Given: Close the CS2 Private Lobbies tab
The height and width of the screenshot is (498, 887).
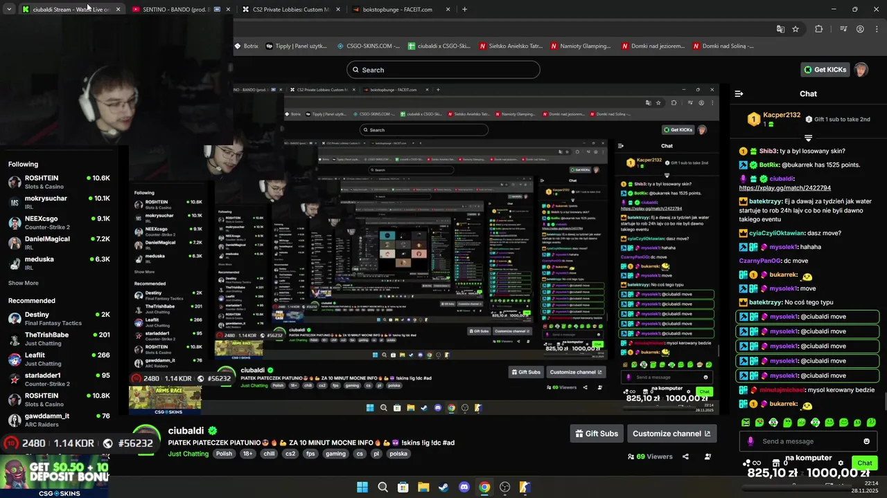Looking at the screenshot, I should [x=338, y=10].
